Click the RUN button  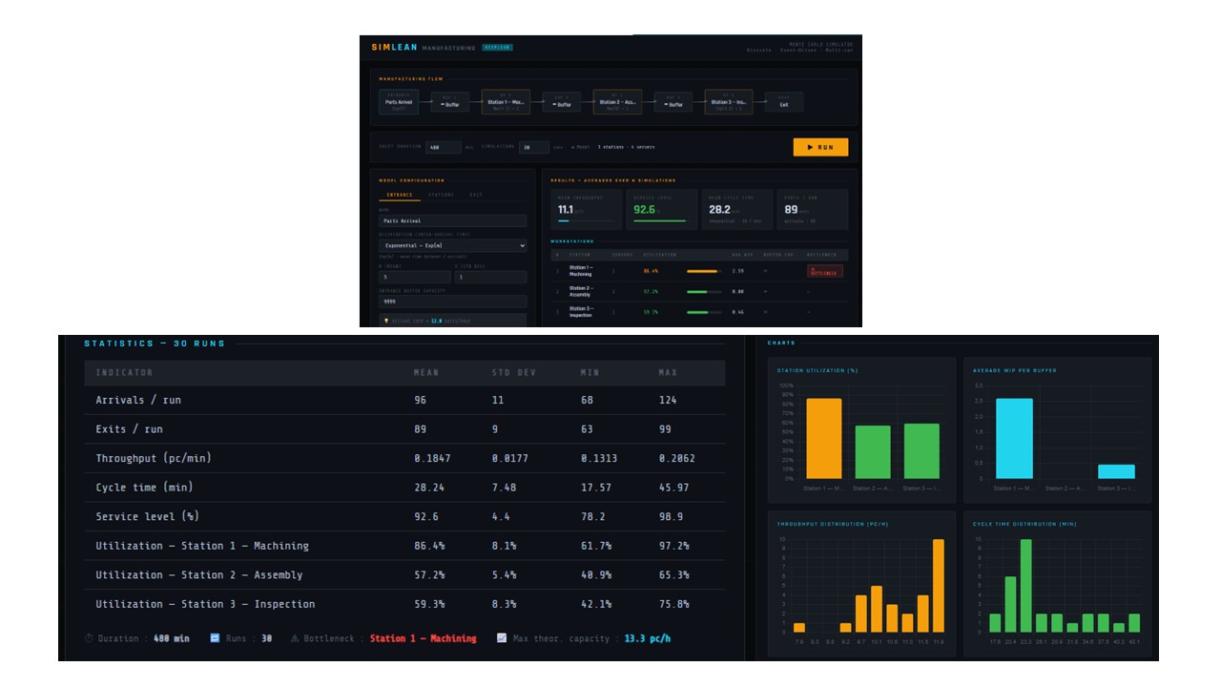point(820,147)
